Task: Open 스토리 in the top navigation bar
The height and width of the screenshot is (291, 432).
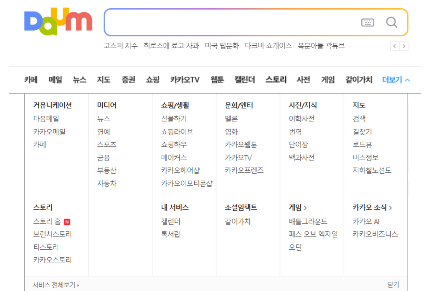Action: click(276, 80)
